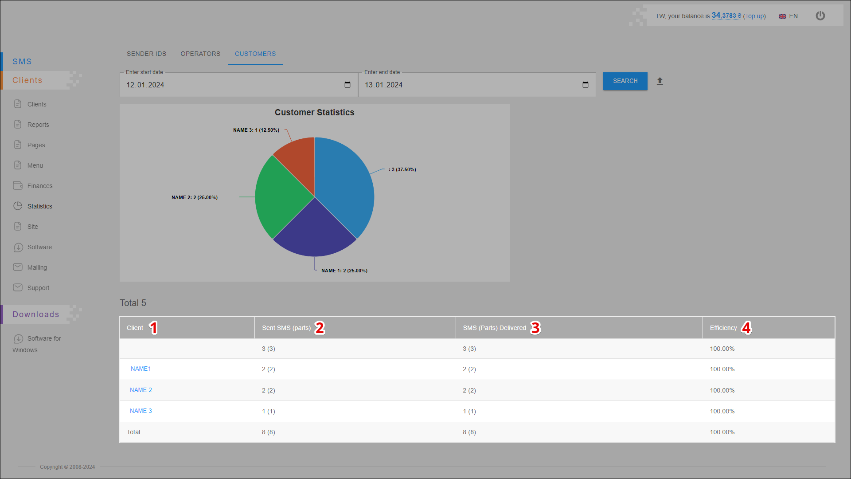This screenshot has height=479, width=851.
Task: Click the Mailing envelope icon
Action: [18, 267]
